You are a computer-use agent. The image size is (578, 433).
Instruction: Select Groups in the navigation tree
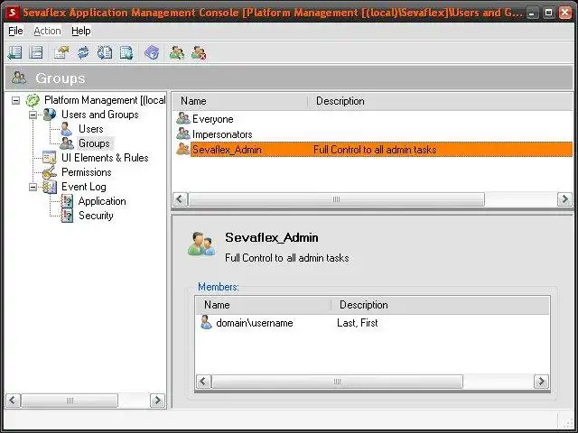coord(94,143)
